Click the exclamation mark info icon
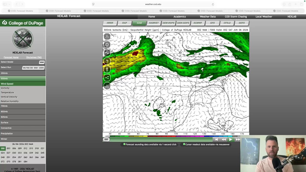306x172 pixels. pyautogui.click(x=107, y=69)
